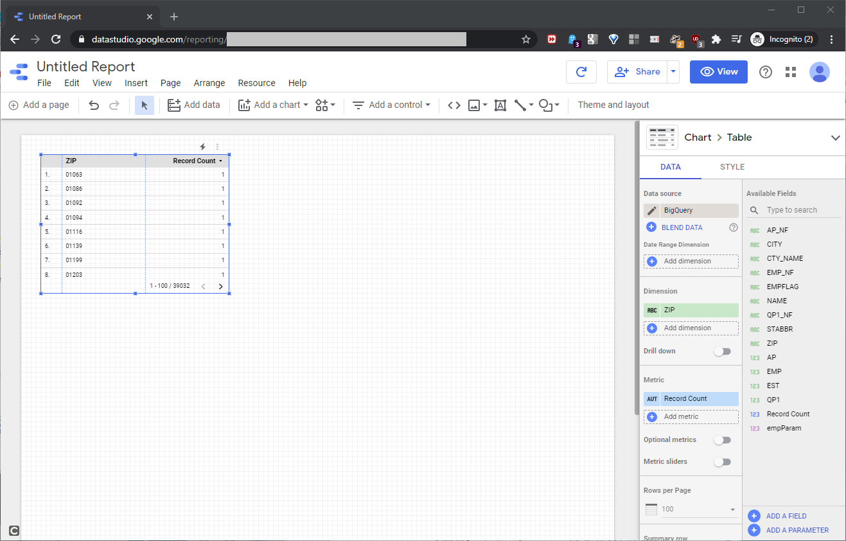Click the undo arrow icon

pos(94,105)
